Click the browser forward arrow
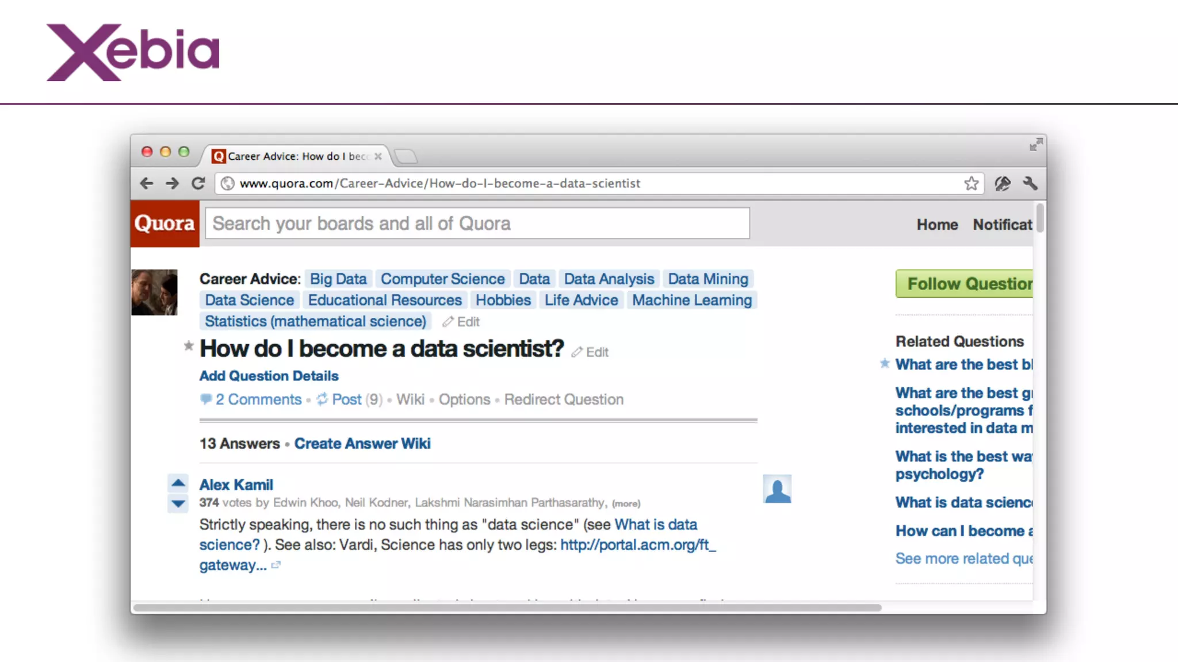 172,183
